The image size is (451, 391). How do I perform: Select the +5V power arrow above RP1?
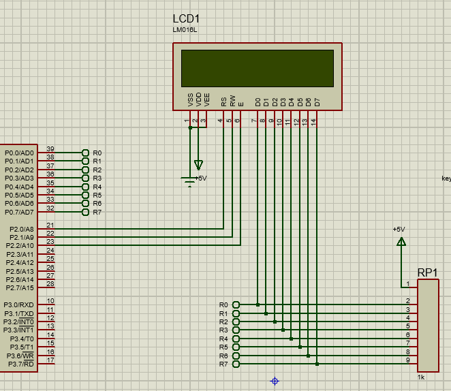click(x=401, y=242)
